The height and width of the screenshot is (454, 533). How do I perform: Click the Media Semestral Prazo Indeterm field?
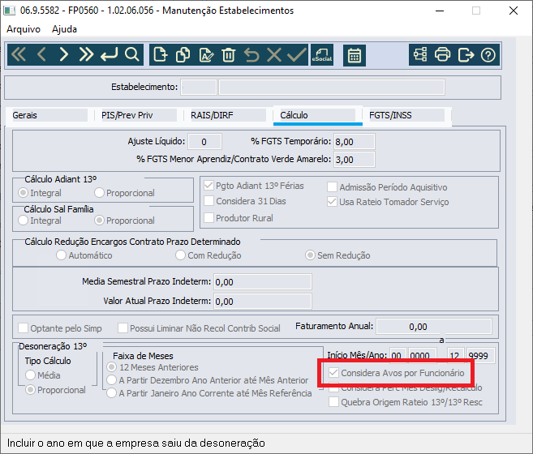262,282
